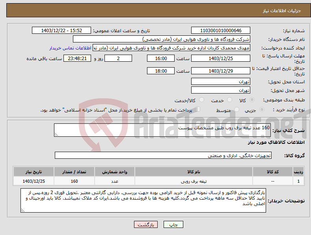
Task: Click the item code cell showing --
Action: click(x=272, y=181)
